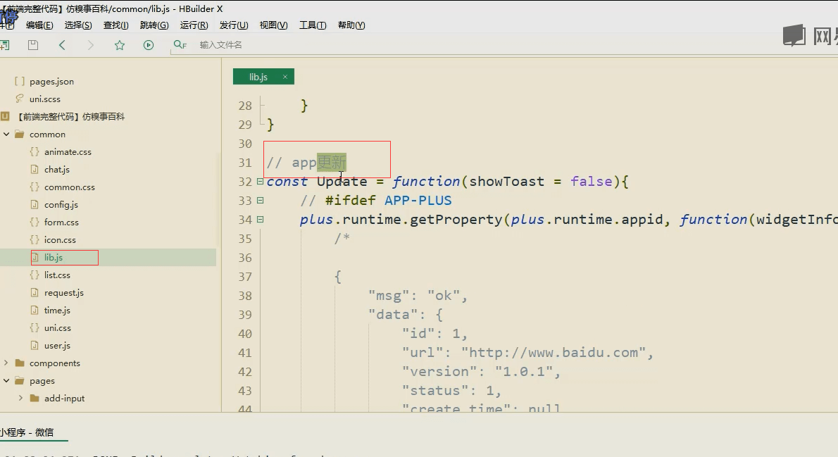Image resolution: width=838 pixels, height=457 pixels.
Task: Open icon.css file
Action: [60, 240]
